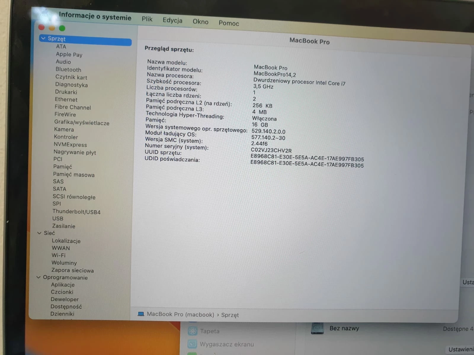
Task: Select Aplikacje under Oprogramowanie
Action: coord(63,285)
